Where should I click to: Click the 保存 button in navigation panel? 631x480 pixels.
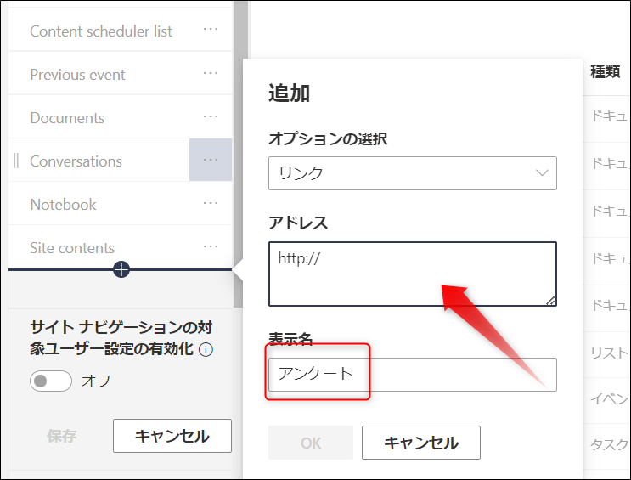click(x=61, y=436)
